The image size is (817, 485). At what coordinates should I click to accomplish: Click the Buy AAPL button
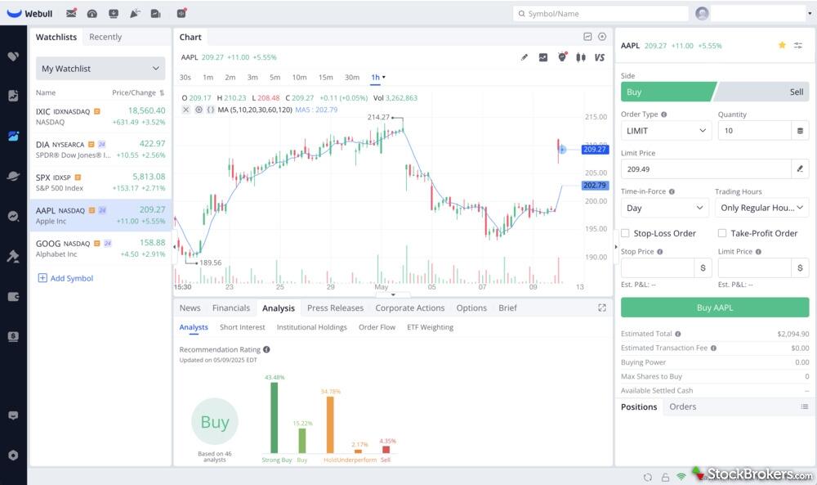pos(715,308)
